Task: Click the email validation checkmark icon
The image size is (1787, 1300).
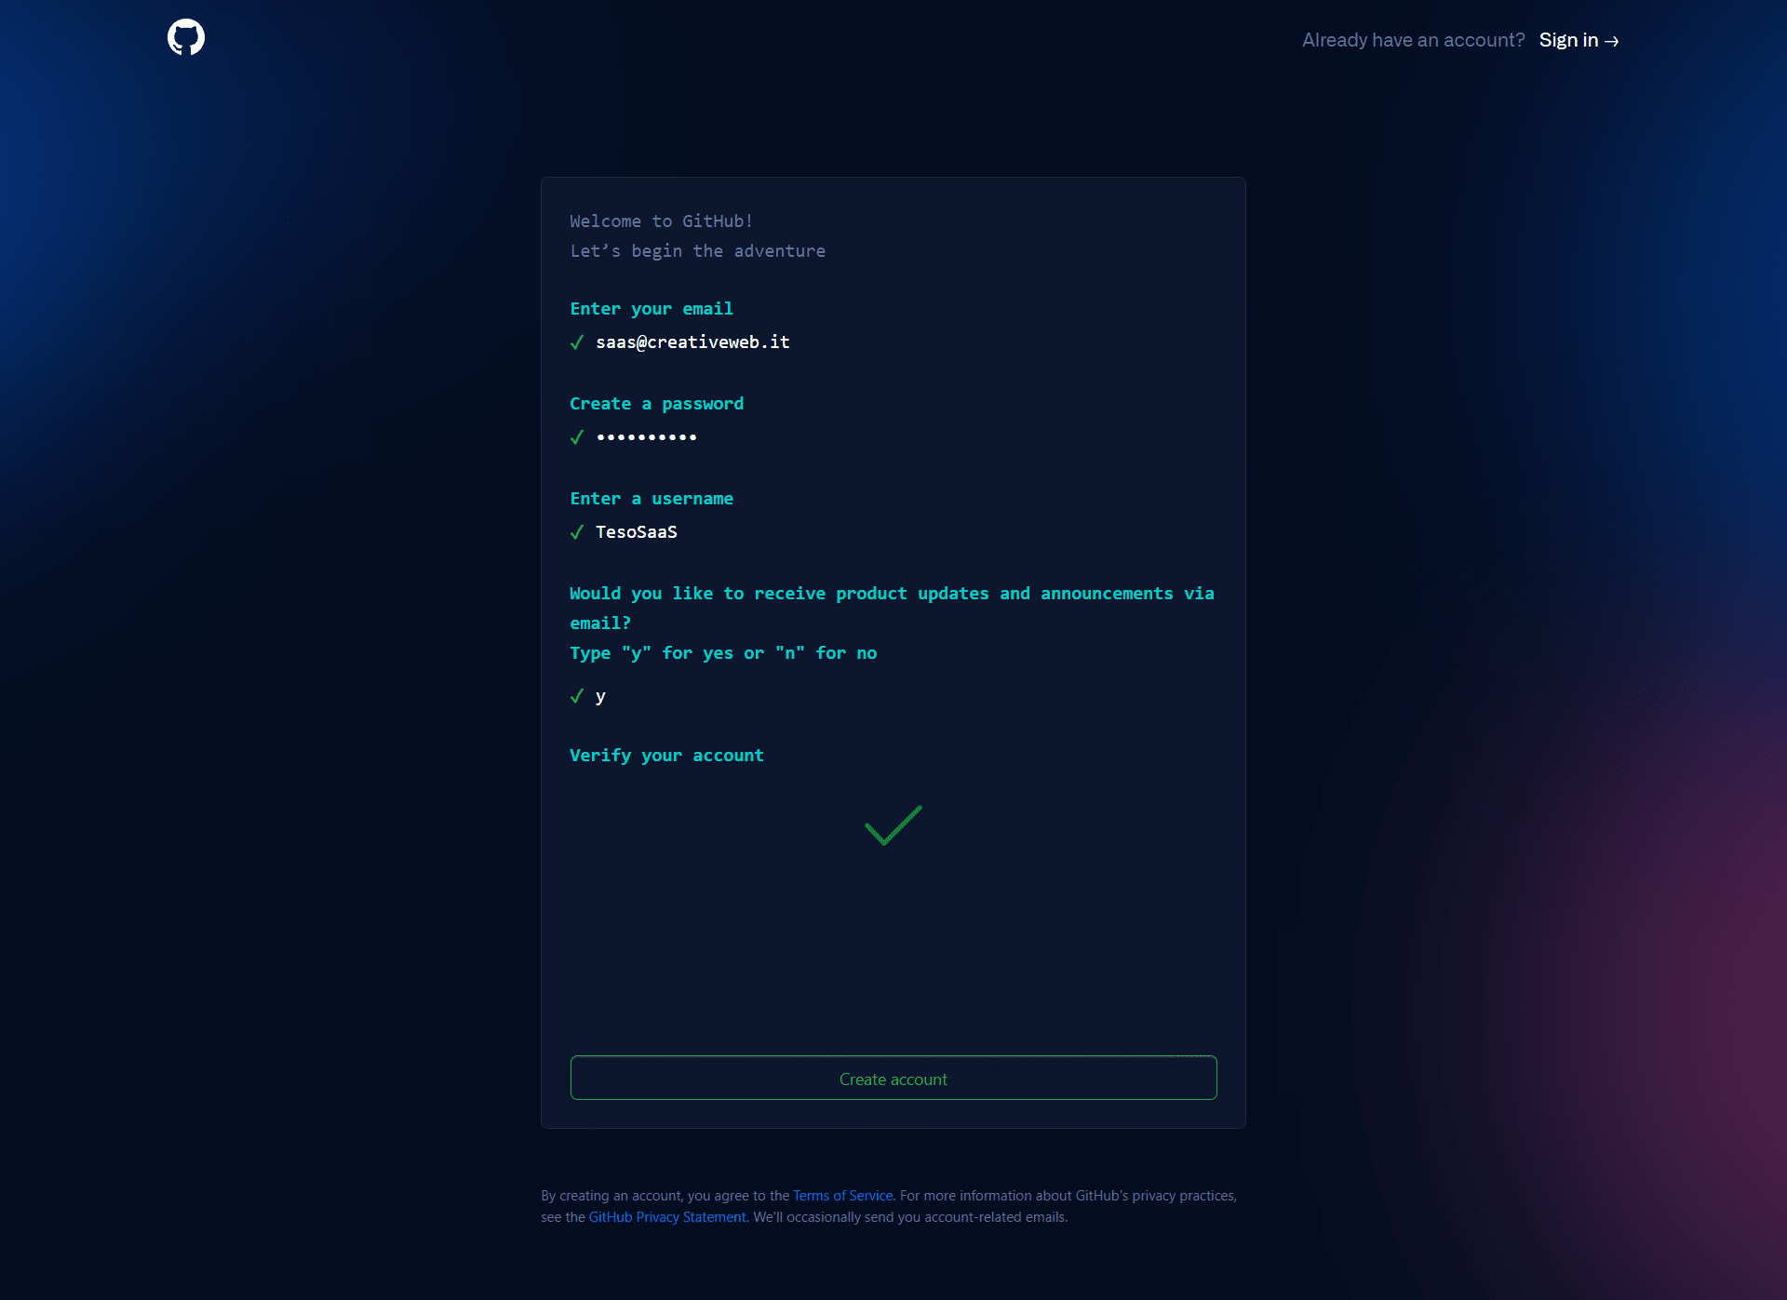Action: click(x=577, y=342)
